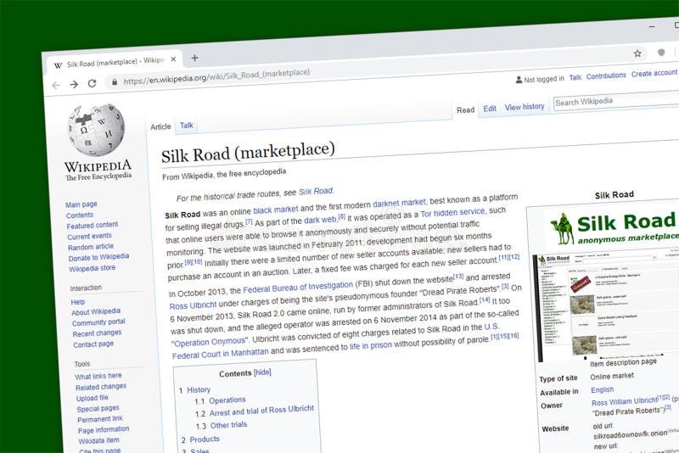The image size is (679, 453).
Task: Jump to History section in contents
Action: pos(199,390)
